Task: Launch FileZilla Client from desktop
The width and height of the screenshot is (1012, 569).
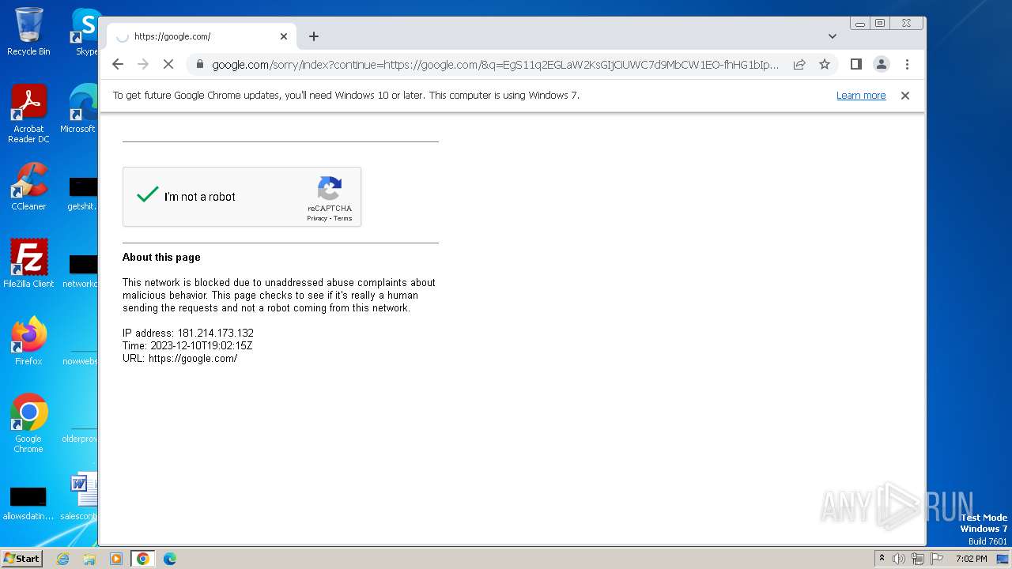Action: point(28,263)
